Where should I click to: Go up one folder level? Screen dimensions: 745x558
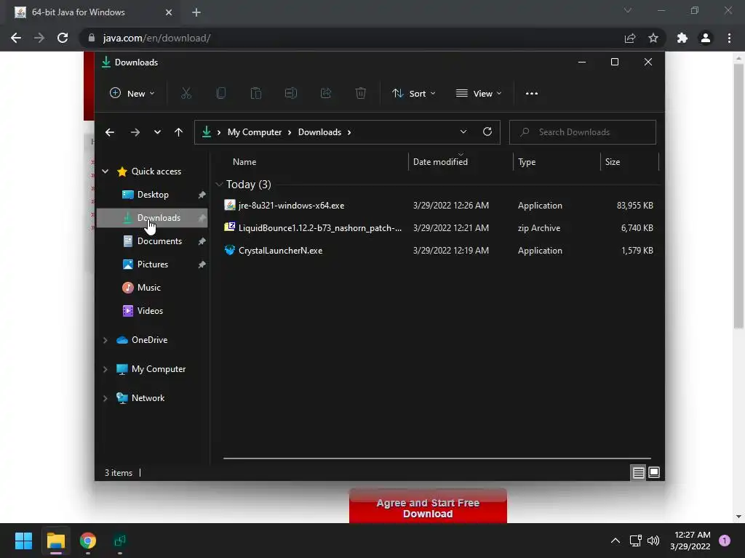(x=179, y=132)
